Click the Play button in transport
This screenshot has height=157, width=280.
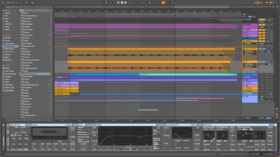pos(119,3)
